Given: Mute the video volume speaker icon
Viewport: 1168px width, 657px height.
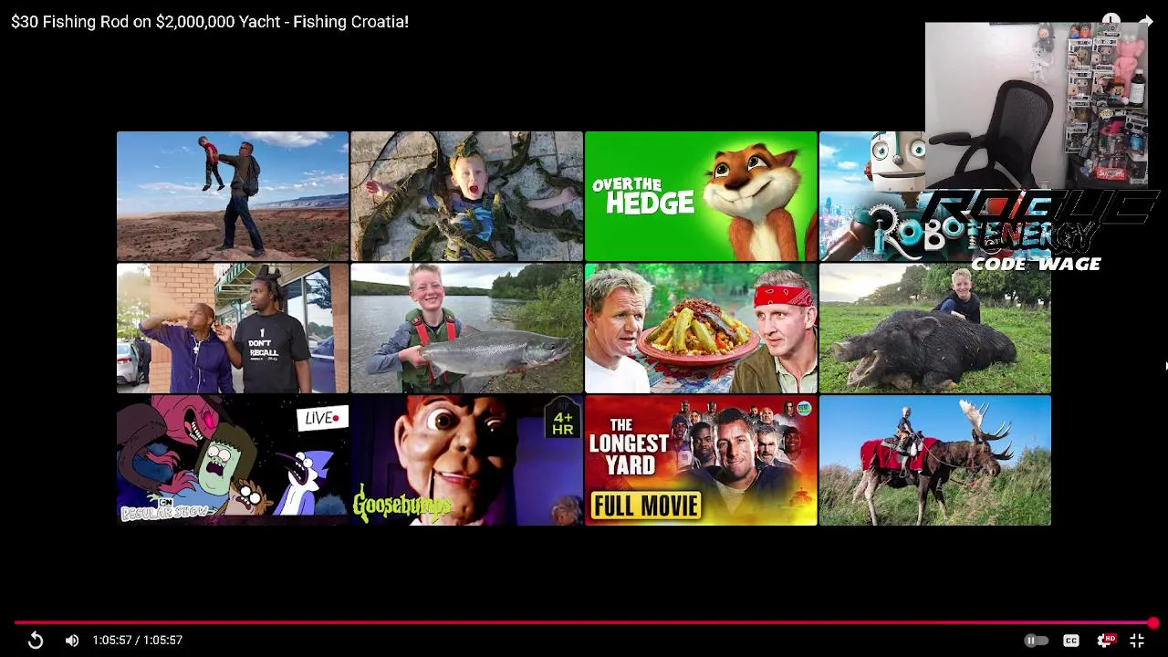Looking at the screenshot, I should click(72, 641).
